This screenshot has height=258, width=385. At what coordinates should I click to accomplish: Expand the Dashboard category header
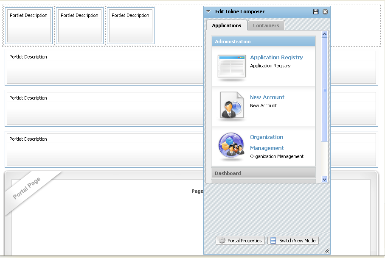(263, 173)
